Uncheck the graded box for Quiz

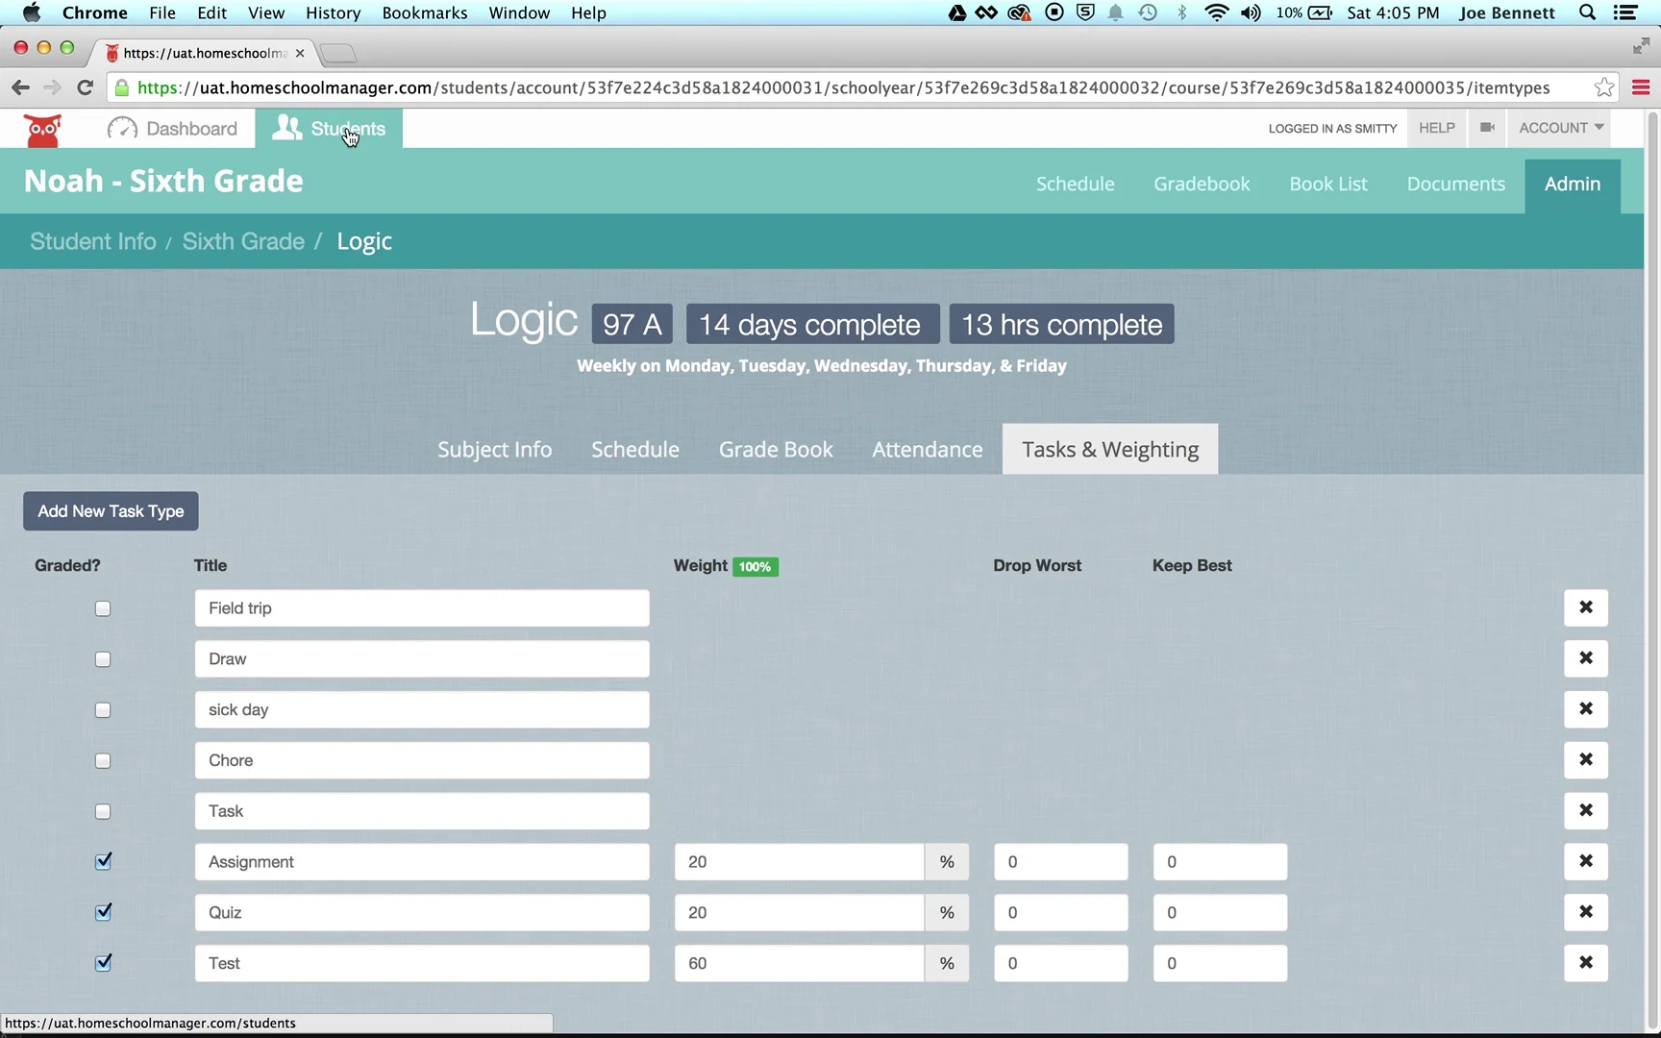103,912
